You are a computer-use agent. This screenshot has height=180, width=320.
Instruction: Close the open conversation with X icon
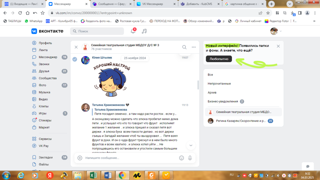coord(76,47)
